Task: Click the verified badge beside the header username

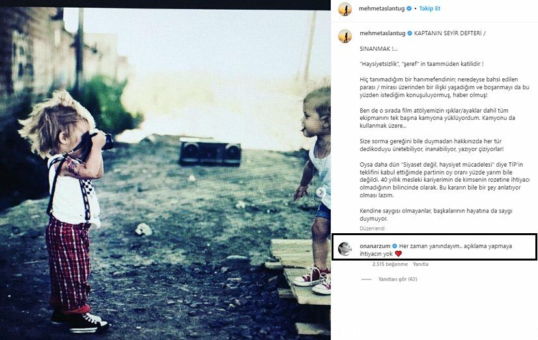Action: point(409,8)
